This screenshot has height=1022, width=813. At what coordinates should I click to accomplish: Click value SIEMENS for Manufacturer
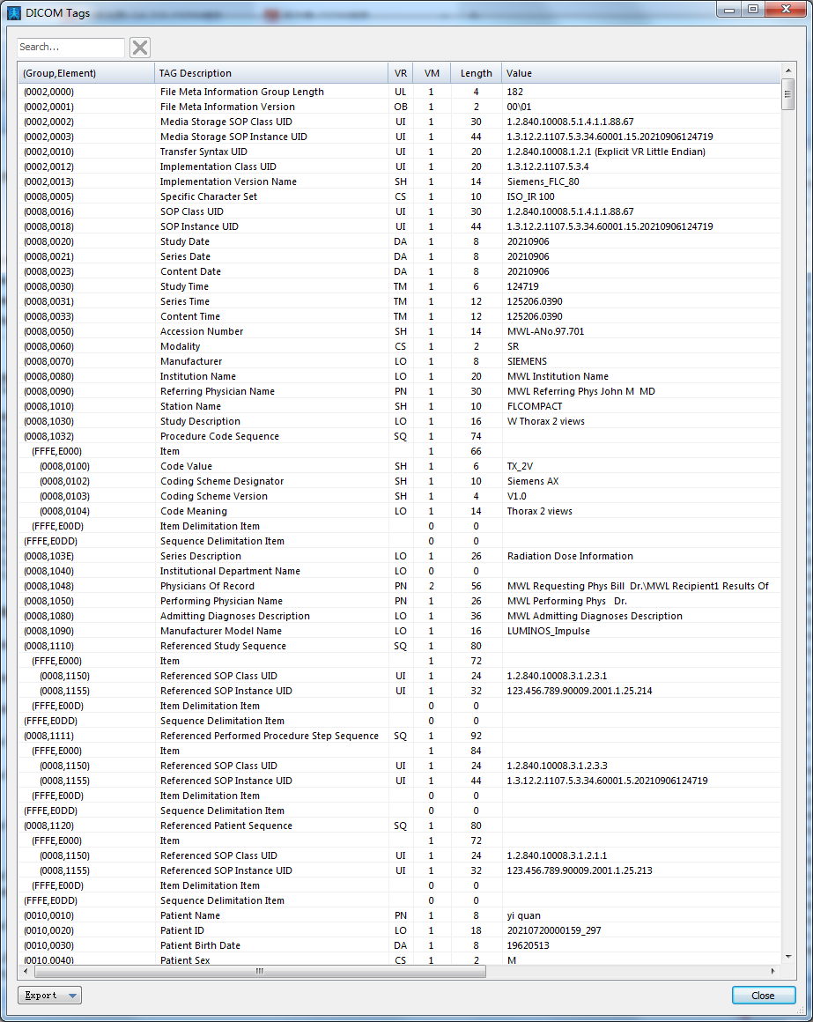click(527, 362)
